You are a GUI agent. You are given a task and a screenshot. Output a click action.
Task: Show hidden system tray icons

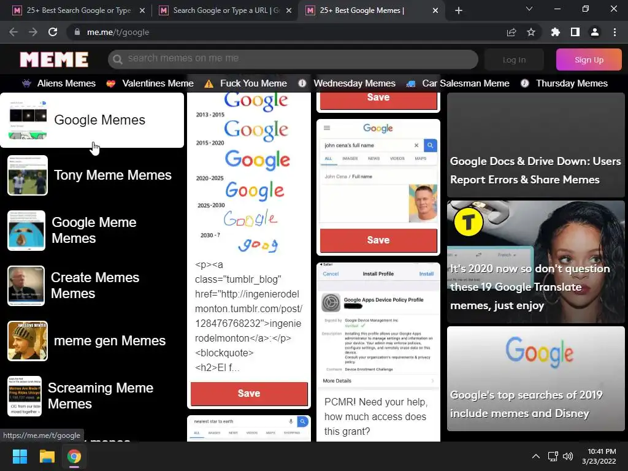click(535, 456)
